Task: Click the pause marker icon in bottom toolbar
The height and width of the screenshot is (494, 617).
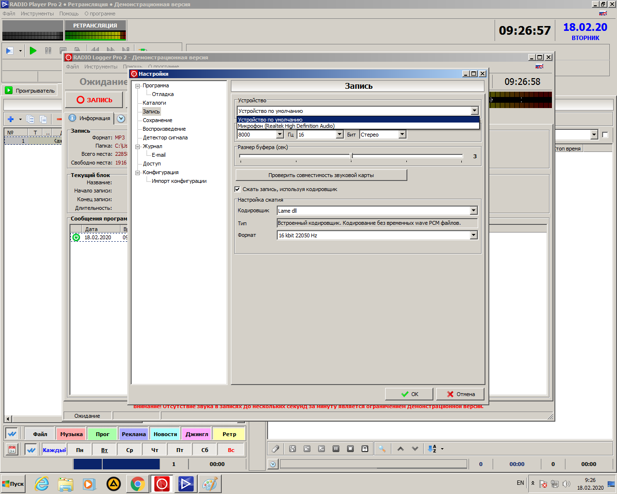Action: coord(336,449)
